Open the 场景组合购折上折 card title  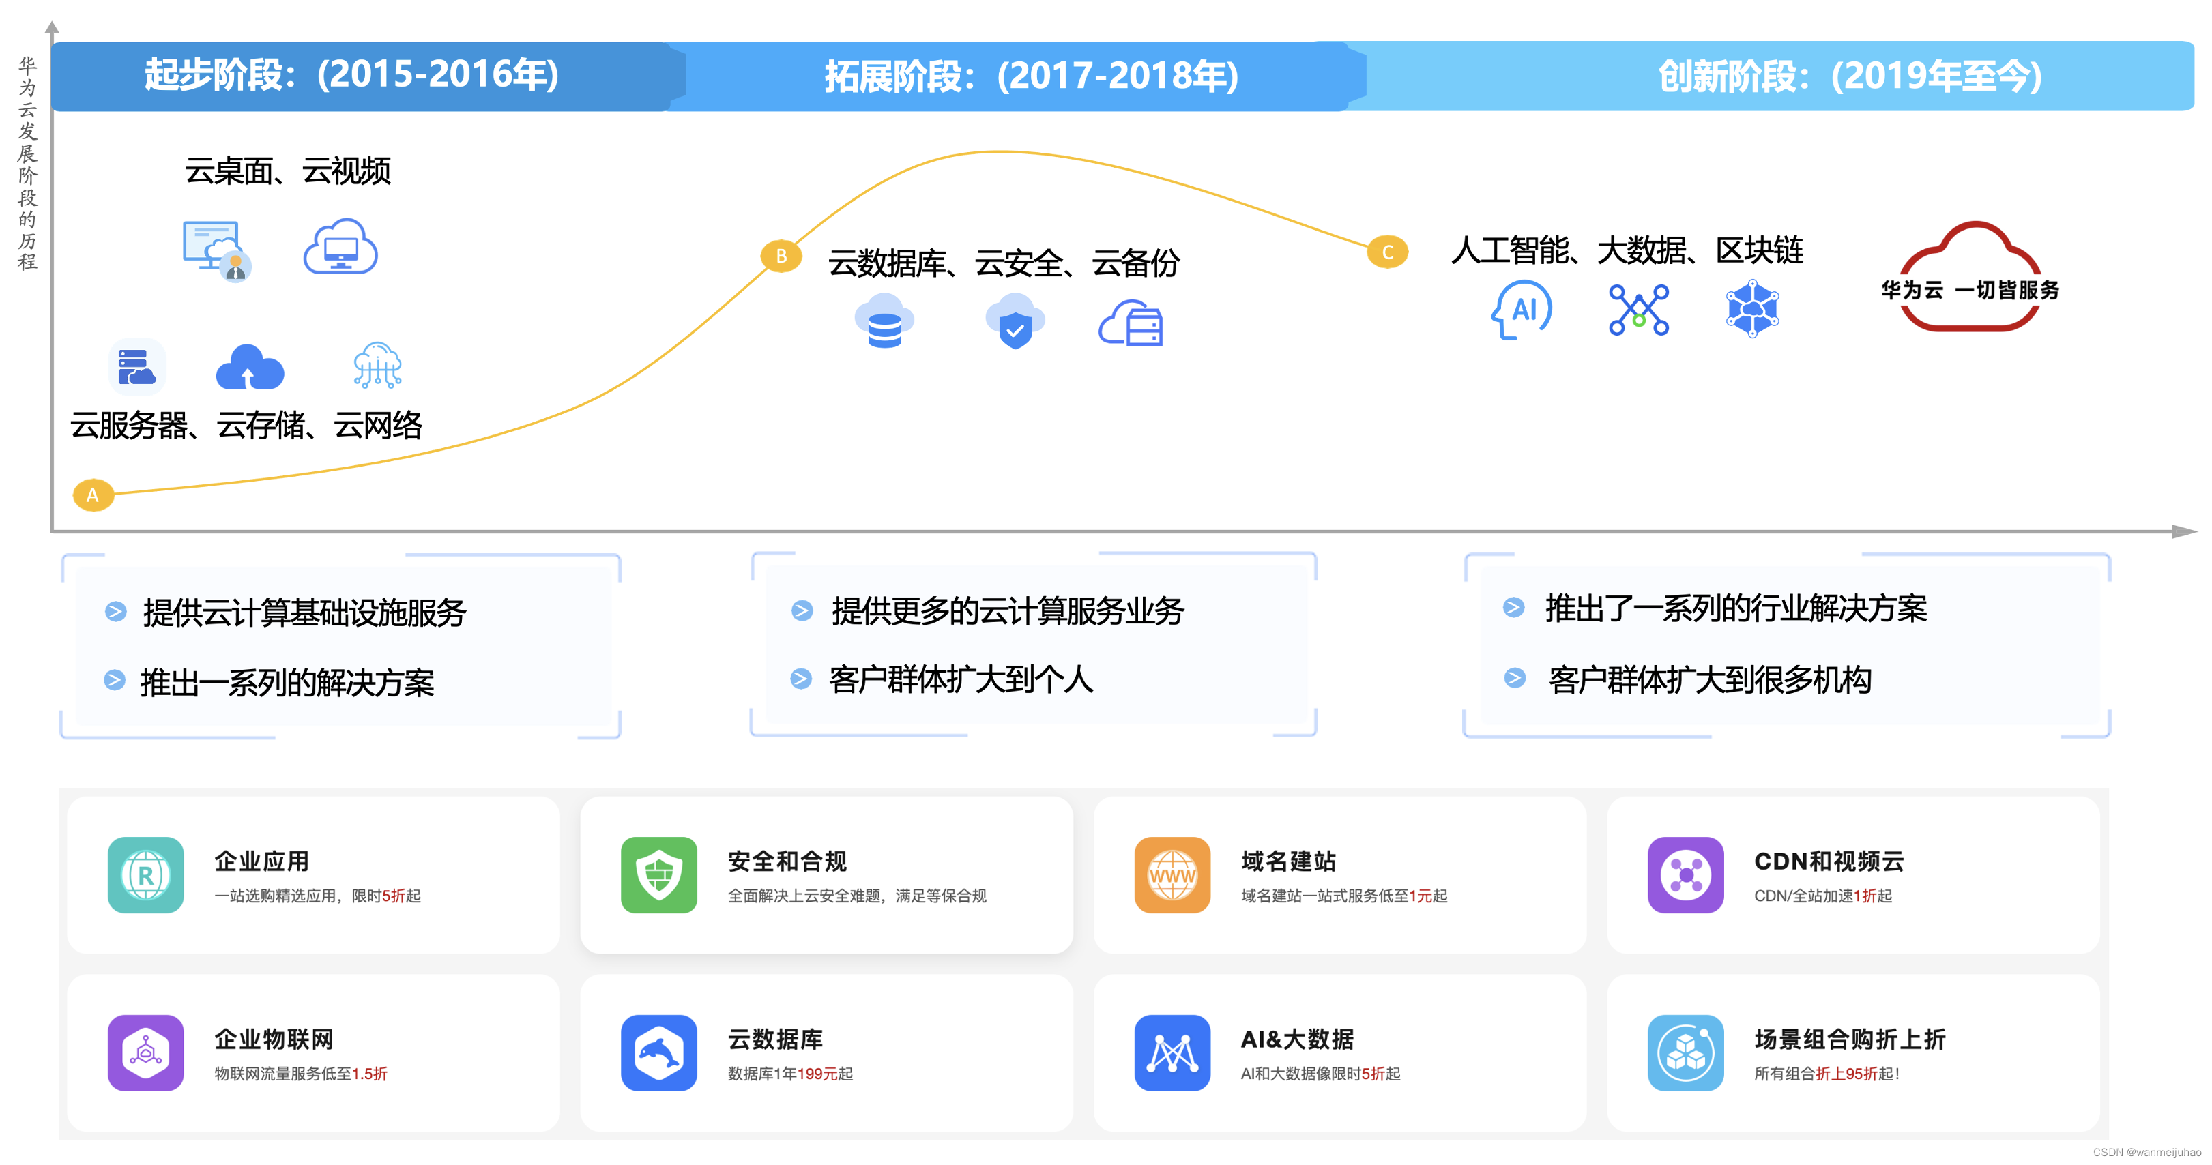pyautogui.click(x=1850, y=1039)
